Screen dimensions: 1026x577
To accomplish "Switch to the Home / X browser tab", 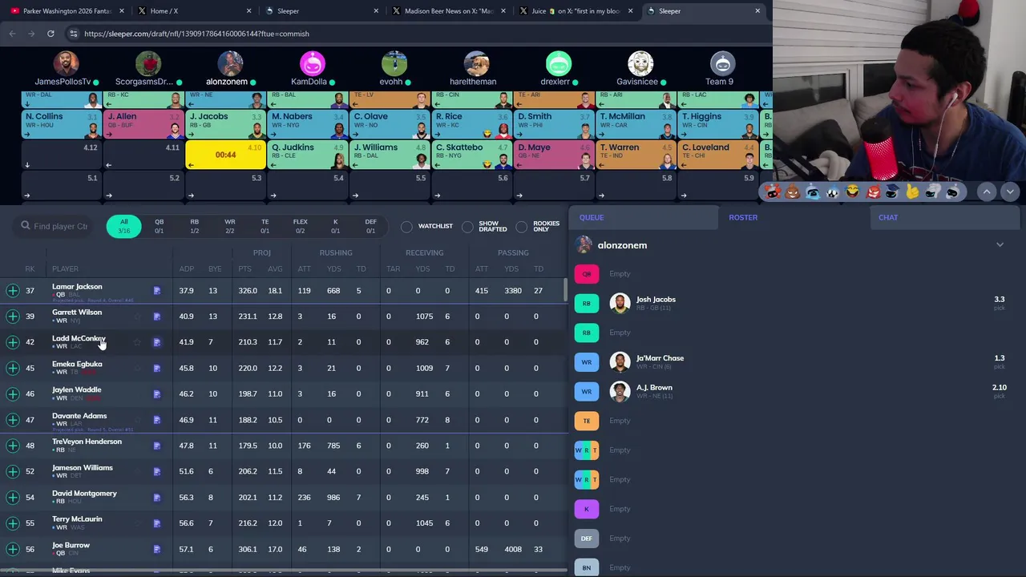I will 193,11.
